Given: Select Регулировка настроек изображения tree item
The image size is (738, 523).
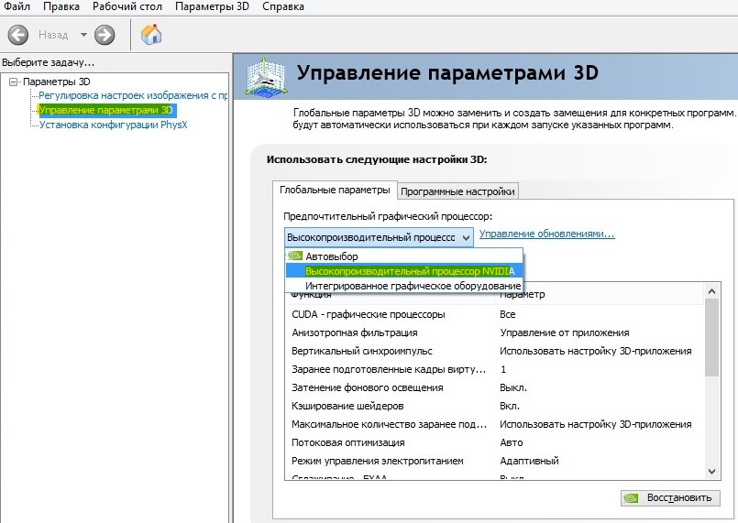Looking at the screenshot, I should point(133,95).
